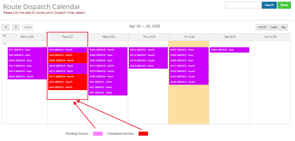295x141 pixels.
Task: Open #312 SERVICE - West event
Action: (x=68, y=71)
